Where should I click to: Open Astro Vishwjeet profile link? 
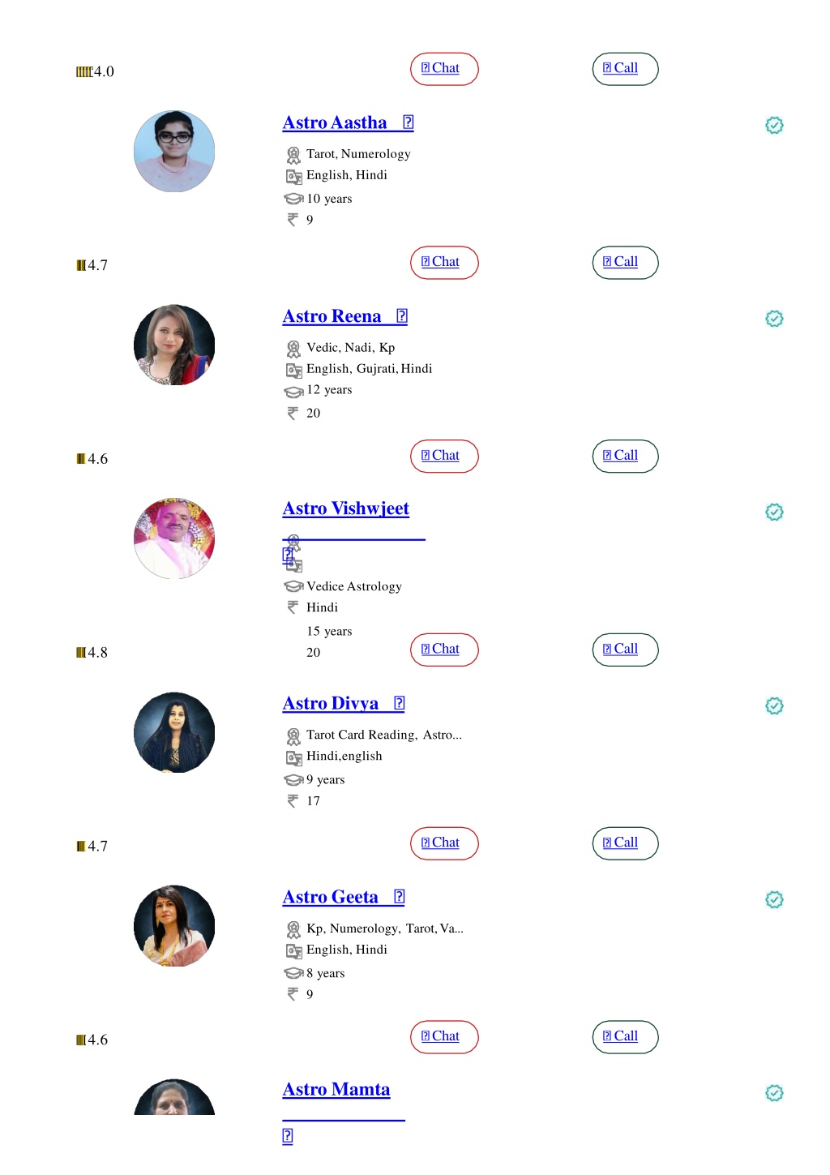tap(346, 508)
